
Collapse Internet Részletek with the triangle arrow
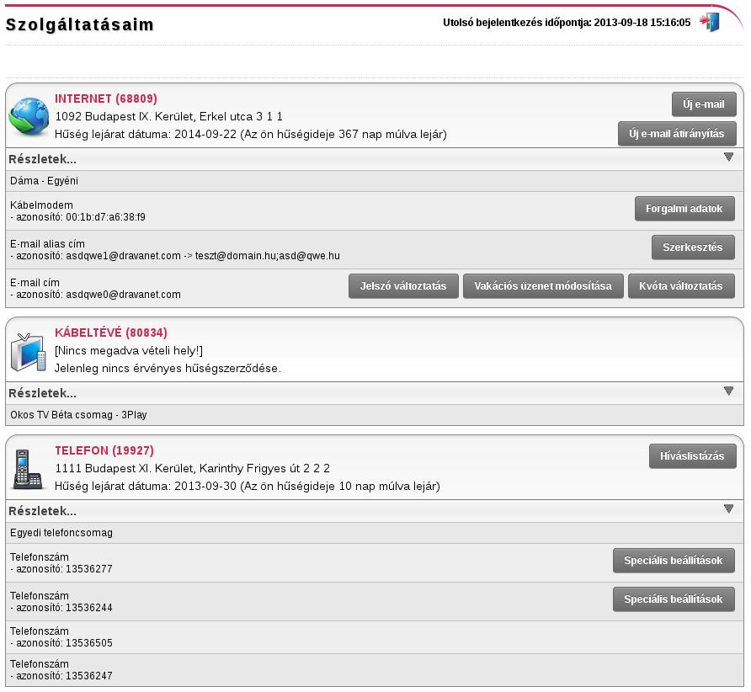728,157
